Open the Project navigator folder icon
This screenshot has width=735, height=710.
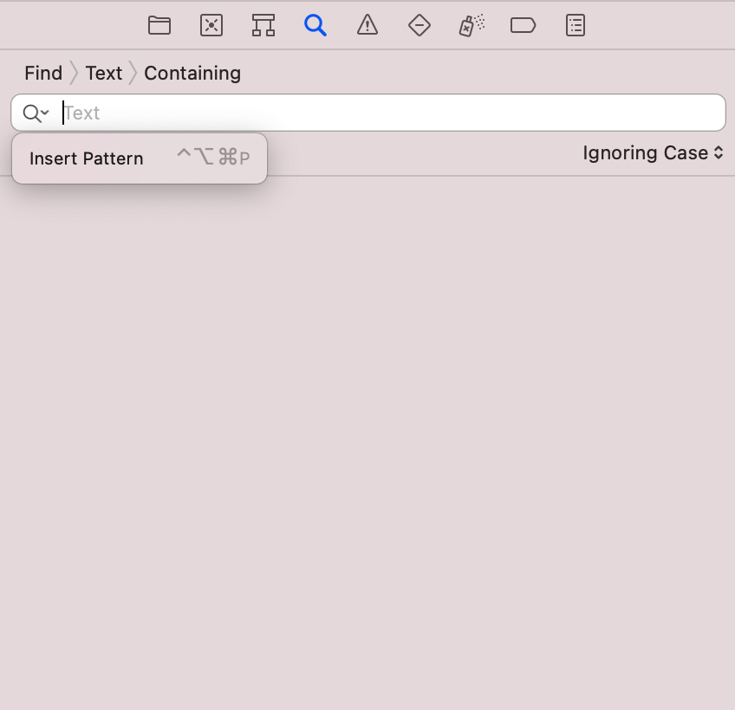tap(159, 25)
